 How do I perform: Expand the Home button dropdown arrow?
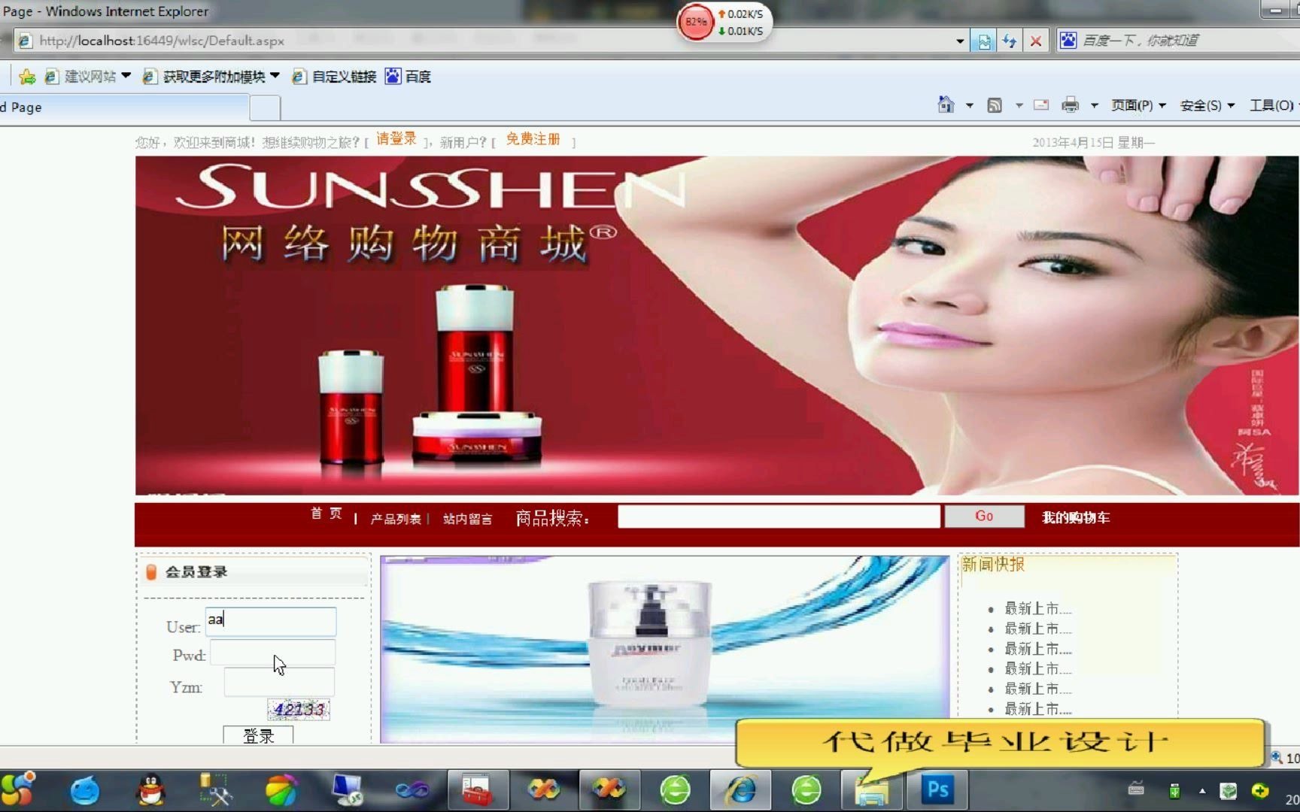[x=969, y=105]
